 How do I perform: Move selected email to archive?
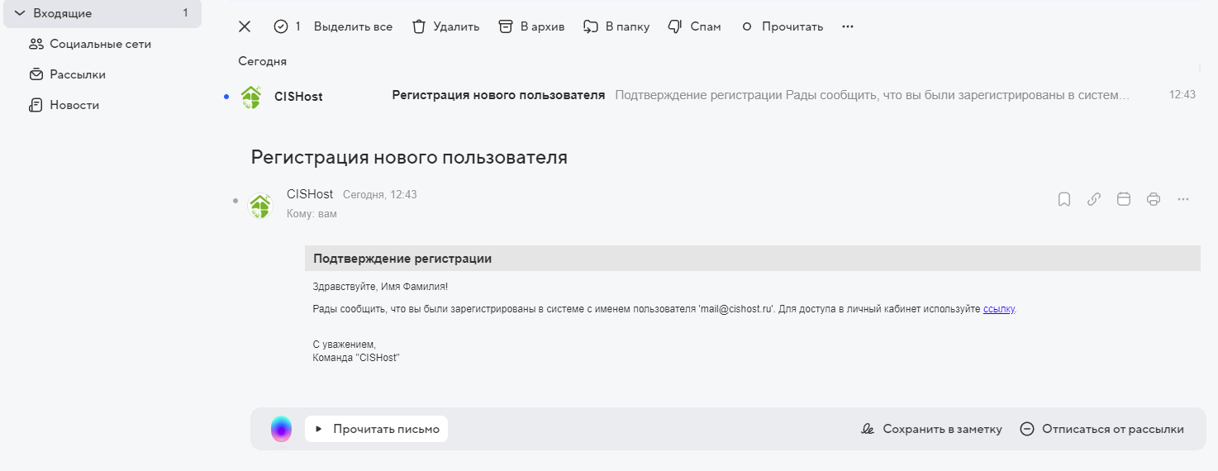(531, 26)
